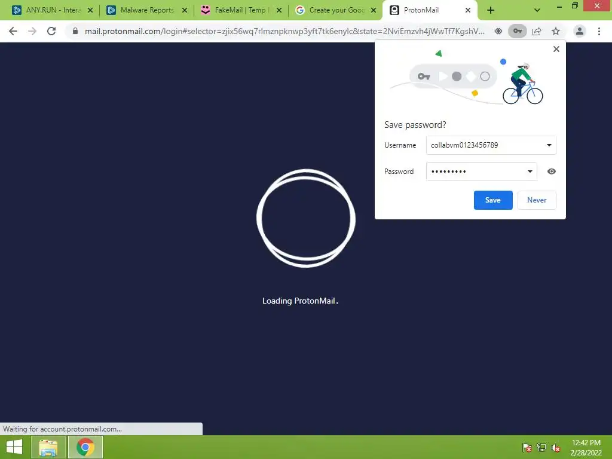Click the muted volume tray icon
This screenshot has width=612, height=459.
click(x=556, y=448)
